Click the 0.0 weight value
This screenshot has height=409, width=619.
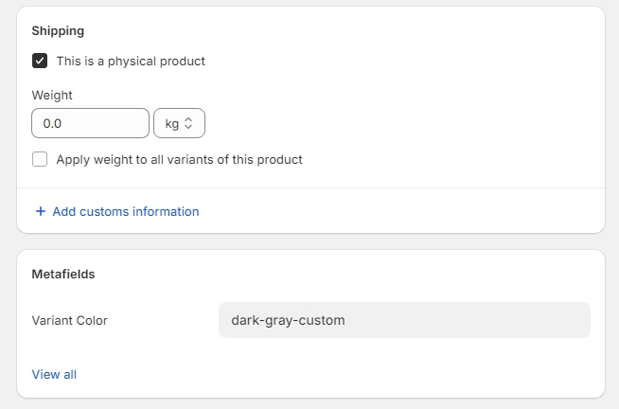pyautogui.click(x=52, y=123)
